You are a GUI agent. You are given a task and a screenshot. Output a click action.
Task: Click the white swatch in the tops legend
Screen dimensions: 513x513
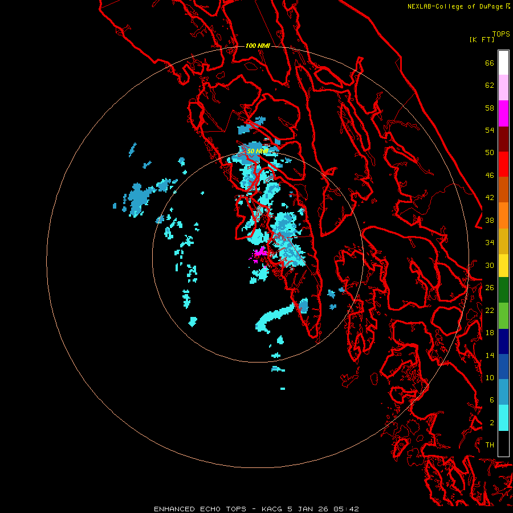click(x=503, y=63)
